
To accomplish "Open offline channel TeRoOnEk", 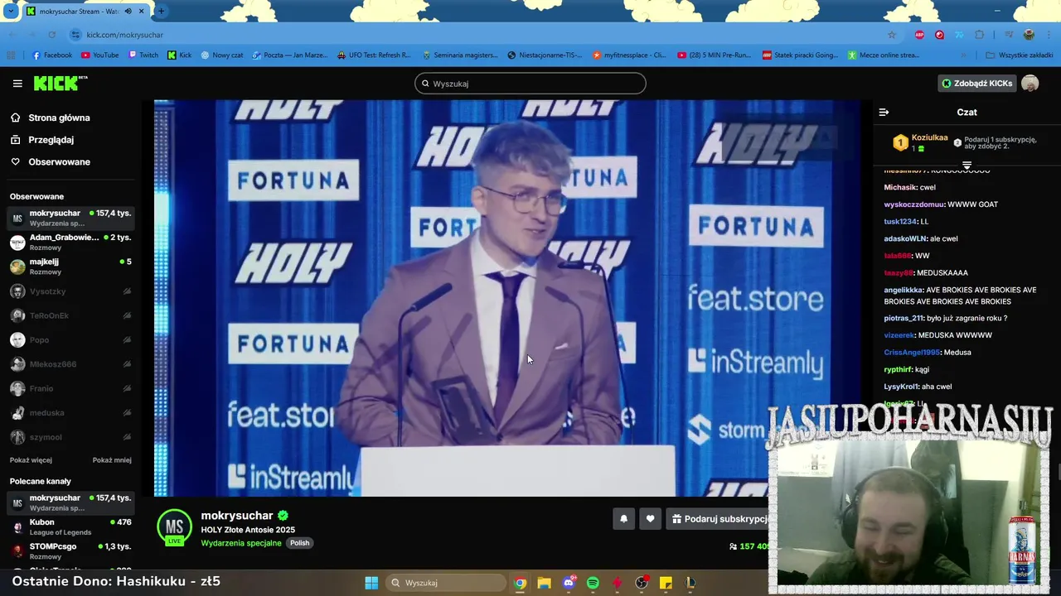I will (x=70, y=315).
